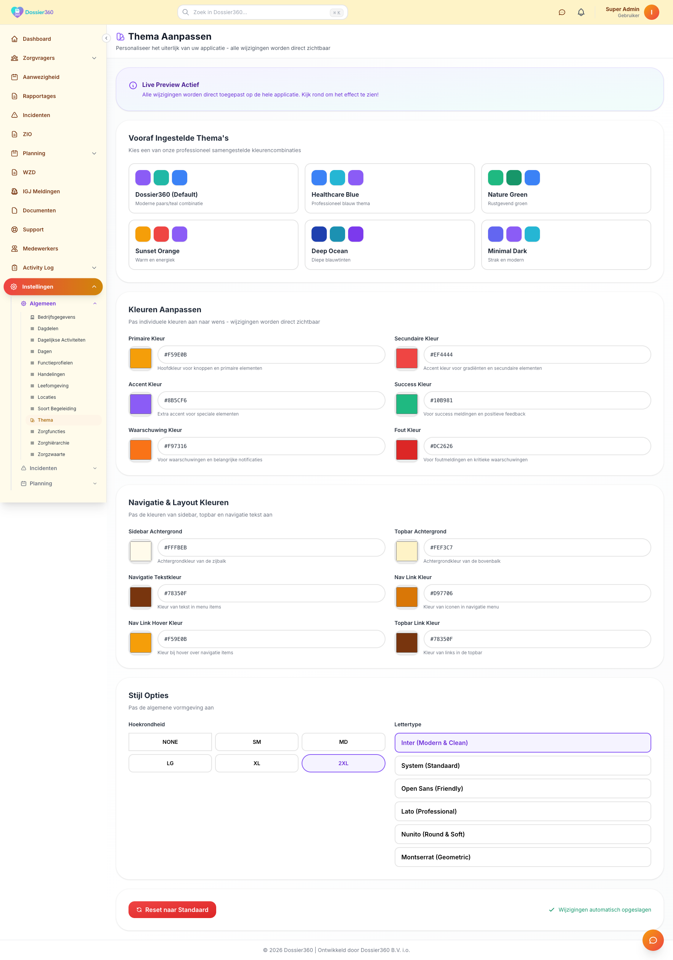Open Rapportages from the sidebar

[x=39, y=96]
